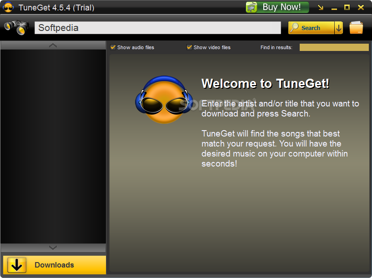Click the TuneGet headphone mascot image
Image resolution: width=372 pixels, height=278 pixels.
[x=164, y=100]
